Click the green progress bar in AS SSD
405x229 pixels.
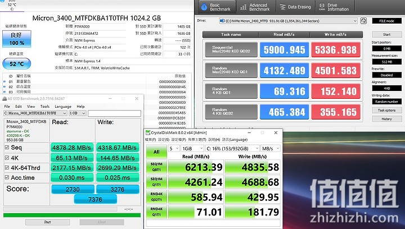point(72,215)
